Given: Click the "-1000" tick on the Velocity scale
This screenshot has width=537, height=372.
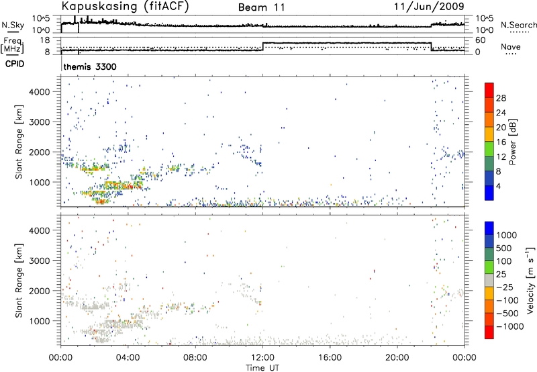Looking at the screenshot, I should [x=510, y=326].
